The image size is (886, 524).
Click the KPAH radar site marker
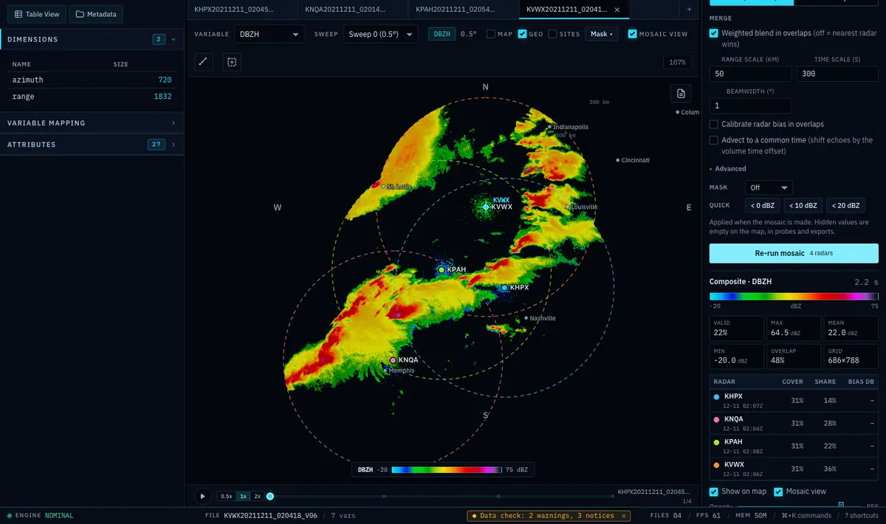tap(442, 270)
